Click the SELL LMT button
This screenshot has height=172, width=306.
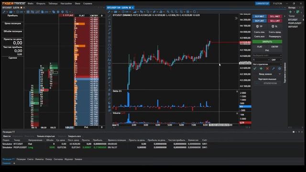tap(275, 21)
